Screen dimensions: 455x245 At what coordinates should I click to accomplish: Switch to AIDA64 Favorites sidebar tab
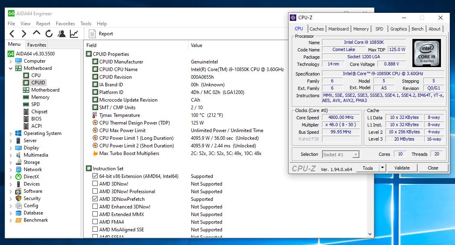tap(37, 45)
